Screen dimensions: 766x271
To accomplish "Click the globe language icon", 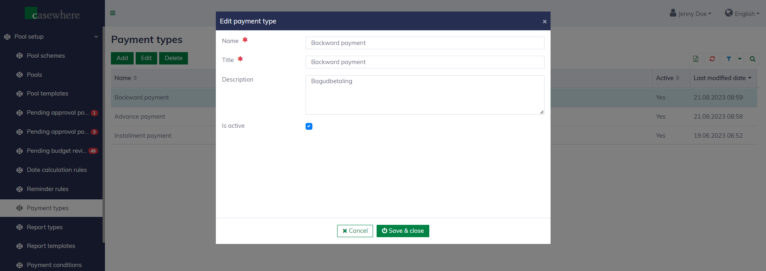I will tap(728, 13).
